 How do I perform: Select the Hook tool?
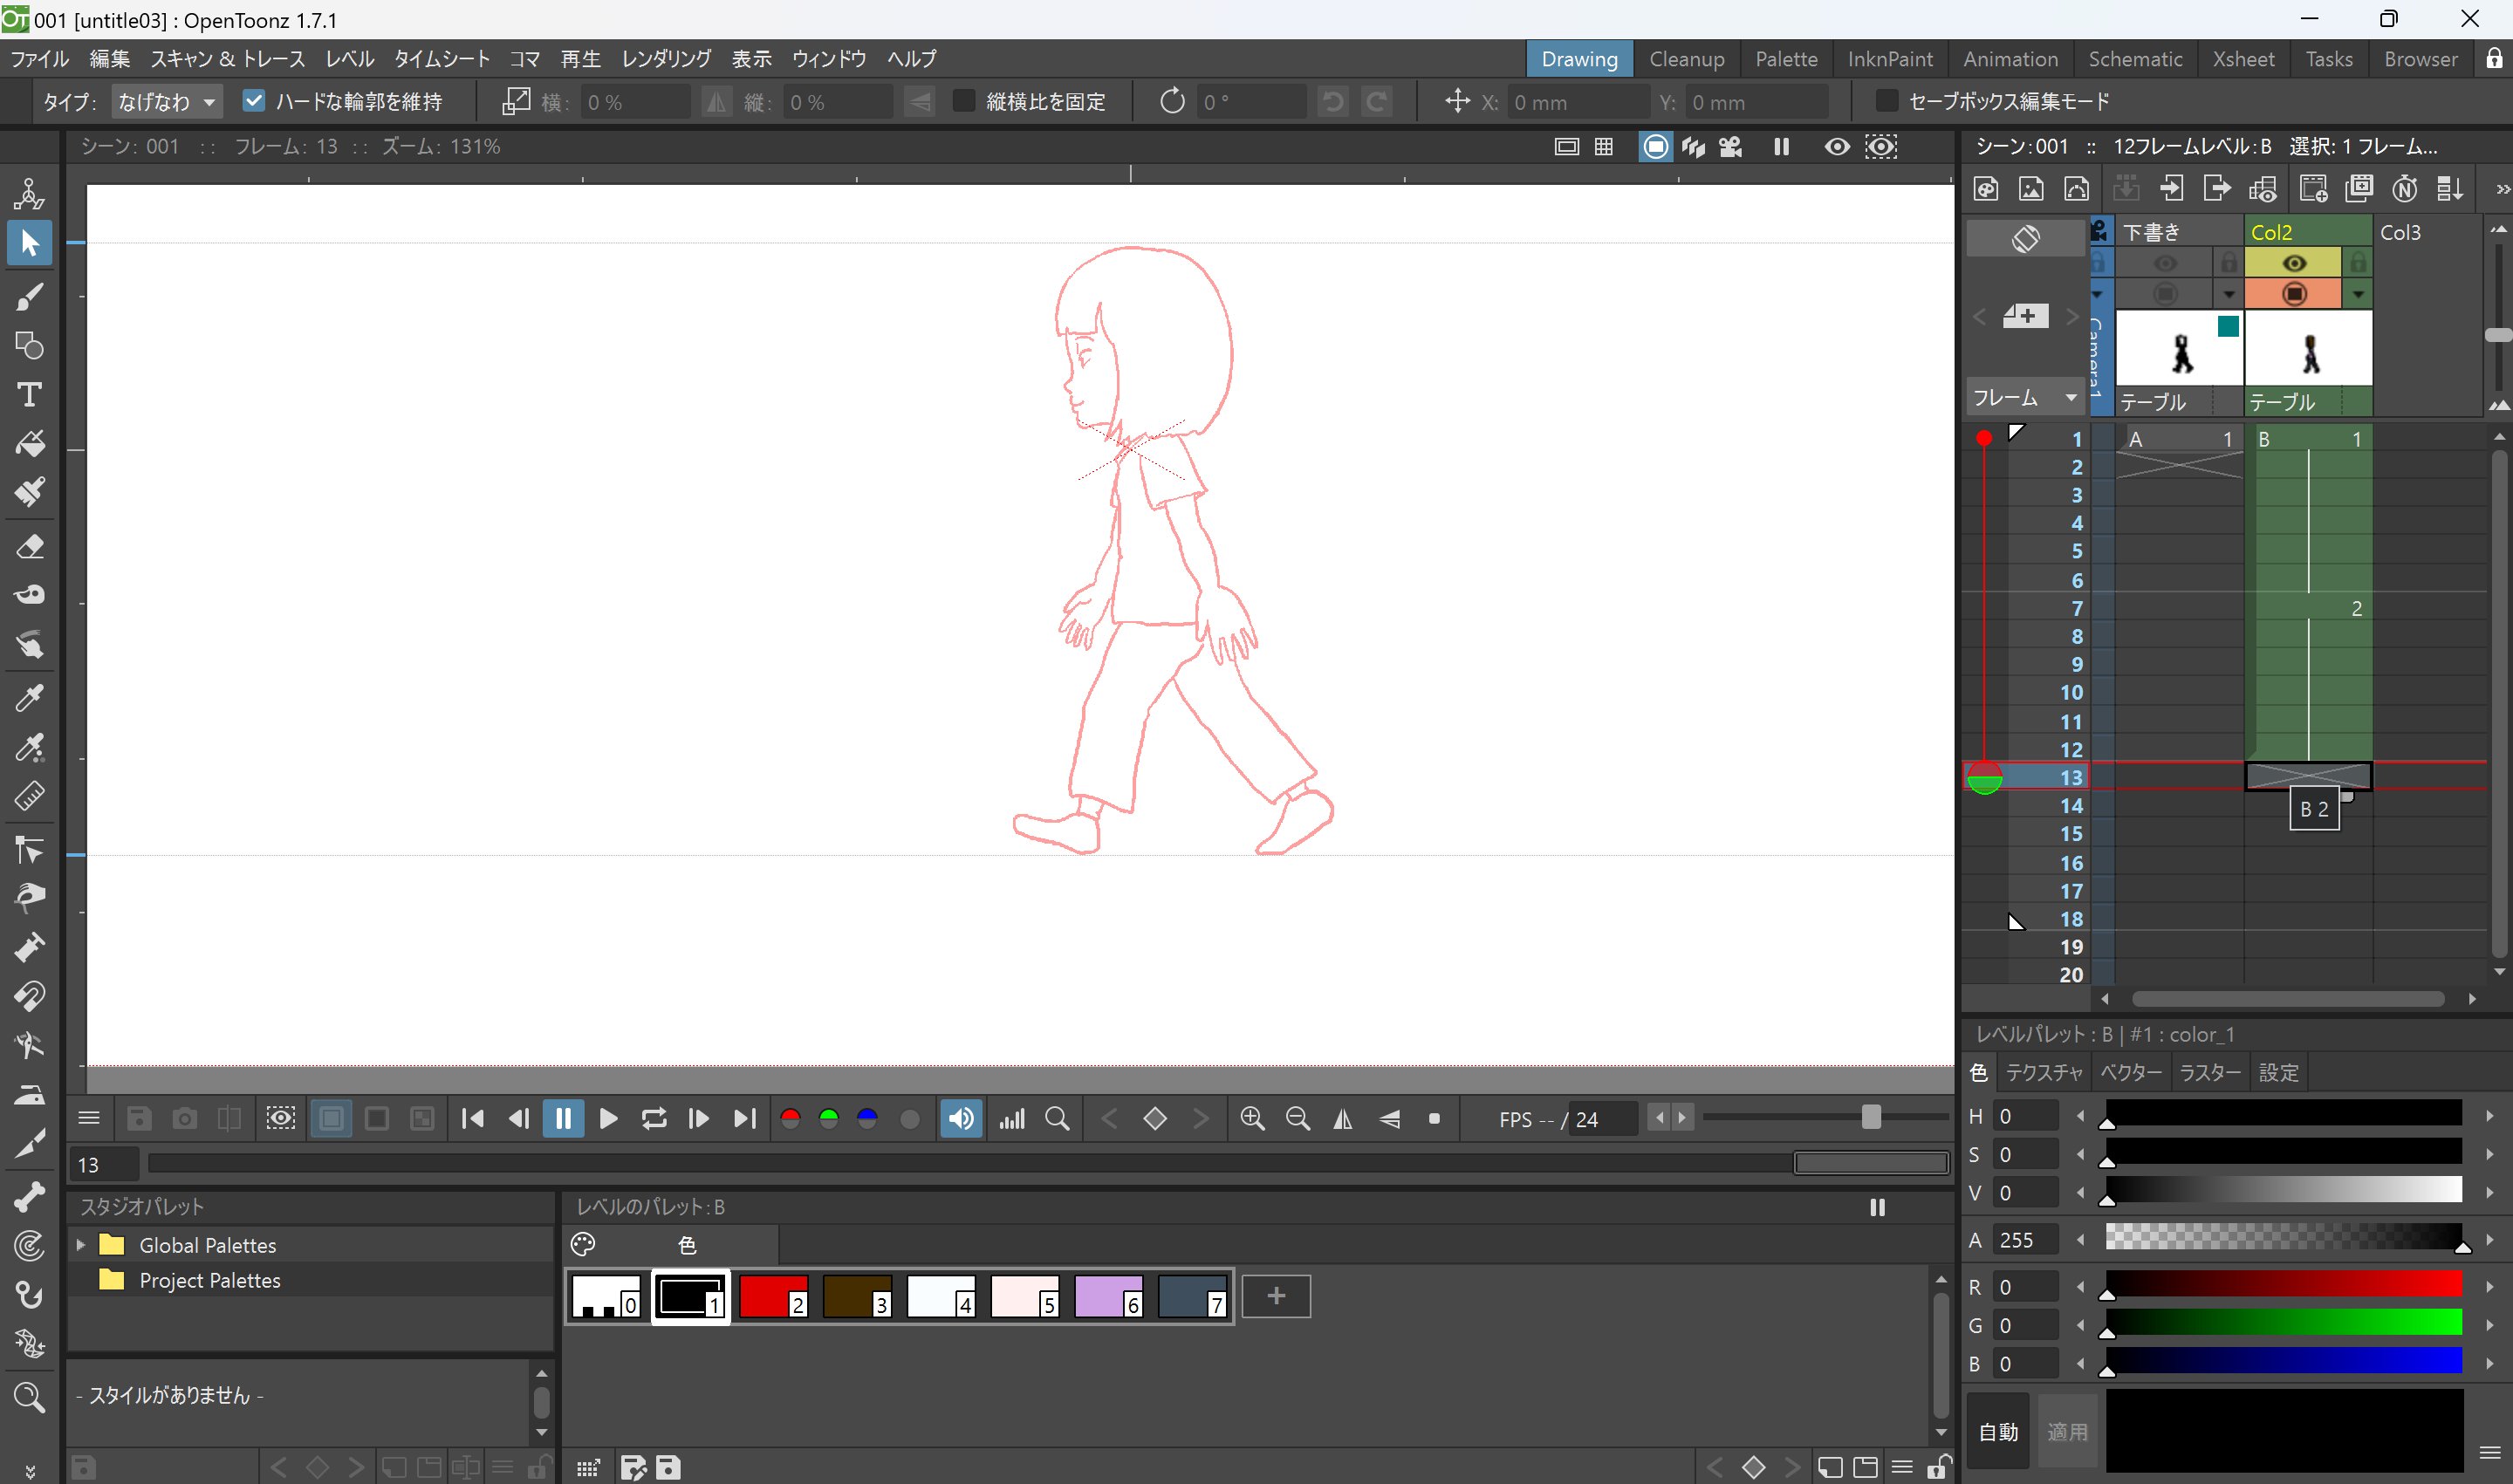pos(29,1294)
